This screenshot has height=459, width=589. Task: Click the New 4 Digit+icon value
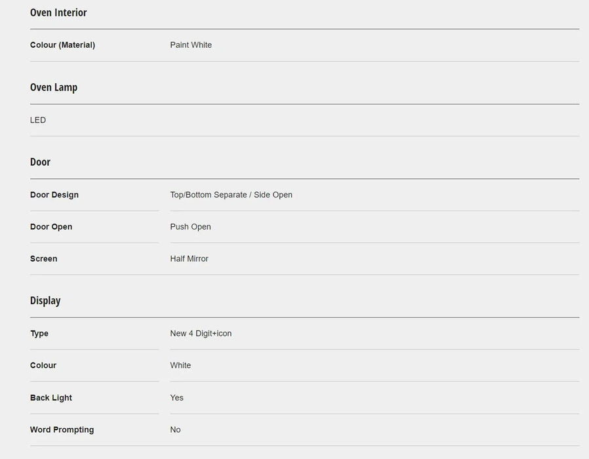point(201,334)
